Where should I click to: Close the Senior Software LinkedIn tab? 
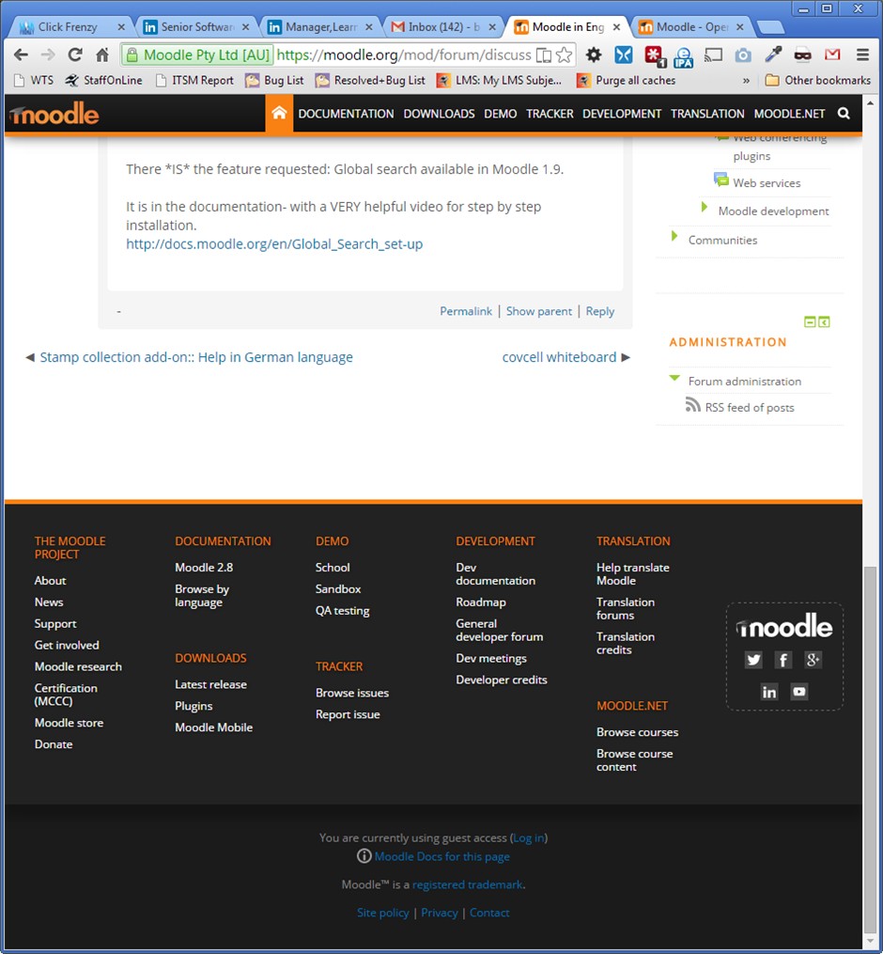(x=245, y=26)
